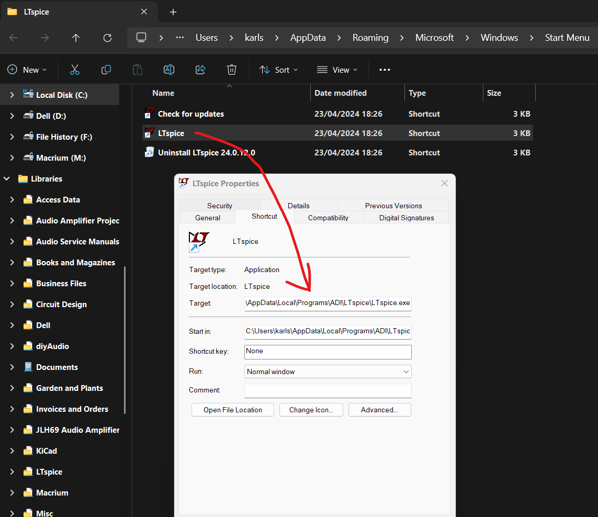Click the Advanced... button
598x517 pixels.
coord(379,410)
